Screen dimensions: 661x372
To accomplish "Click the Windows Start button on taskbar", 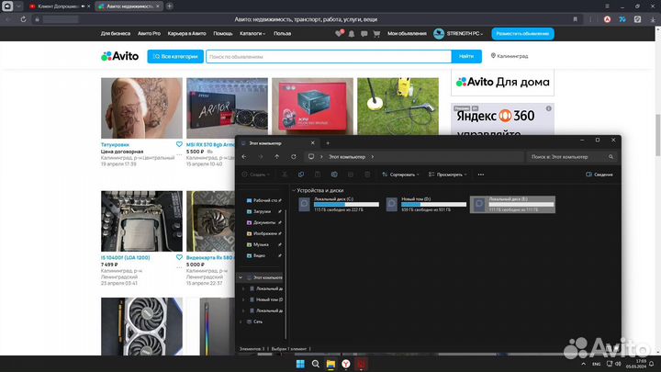I will 297,364.
